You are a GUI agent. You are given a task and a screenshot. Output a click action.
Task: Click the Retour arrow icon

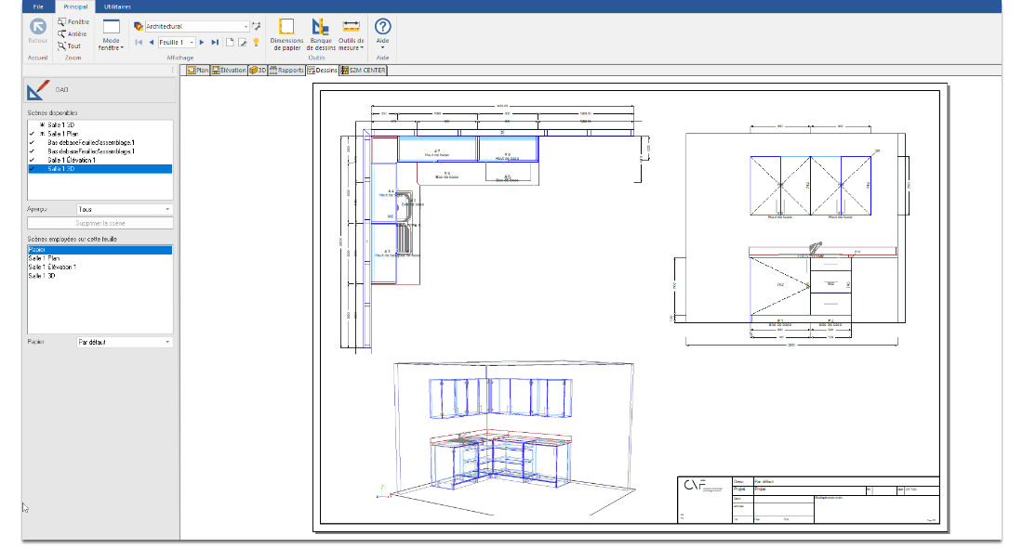click(37, 26)
